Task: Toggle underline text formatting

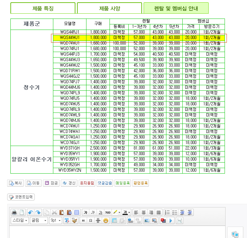Action: 100,212
